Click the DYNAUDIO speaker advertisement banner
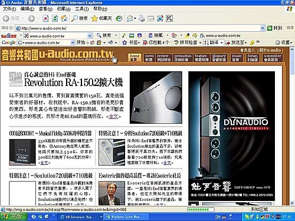This screenshot has height=221, width=295. tap(231, 136)
